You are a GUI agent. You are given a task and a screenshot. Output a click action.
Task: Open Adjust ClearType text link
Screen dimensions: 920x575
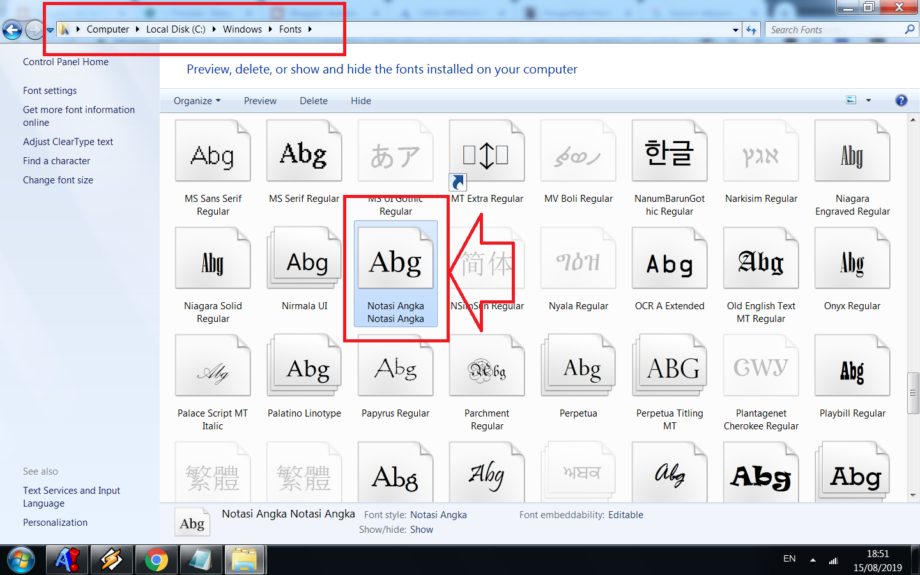68,142
